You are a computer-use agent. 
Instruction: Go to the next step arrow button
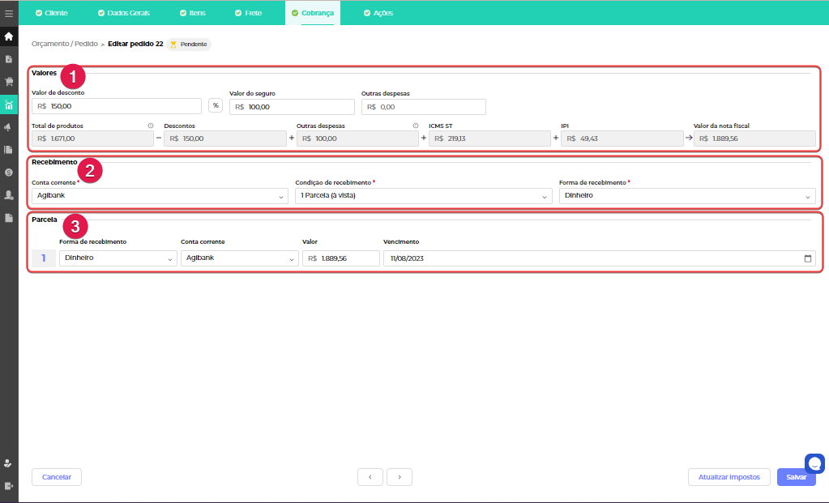(400, 477)
